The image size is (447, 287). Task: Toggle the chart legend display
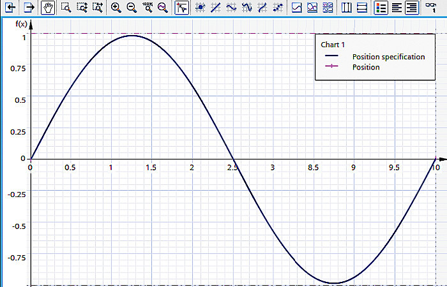381,8
